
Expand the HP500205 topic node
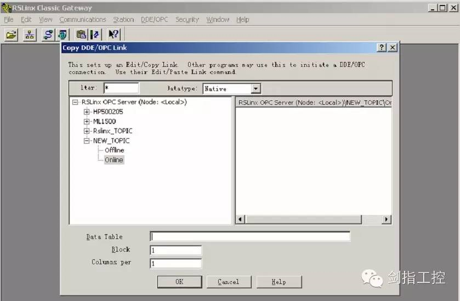tap(86, 112)
